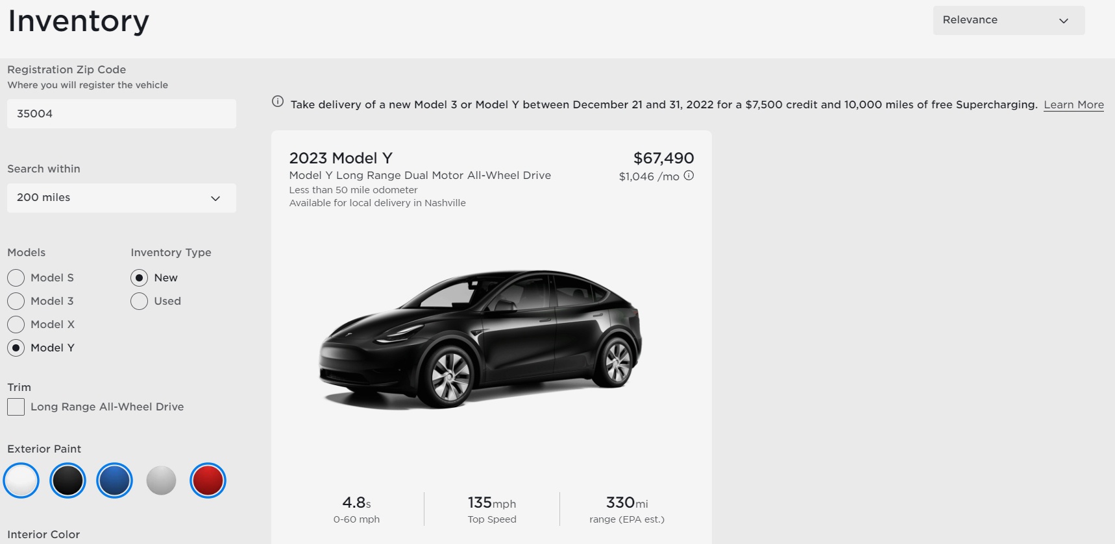The height and width of the screenshot is (544, 1115).
Task: Select the red exterior paint option
Action: click(208, 480)
